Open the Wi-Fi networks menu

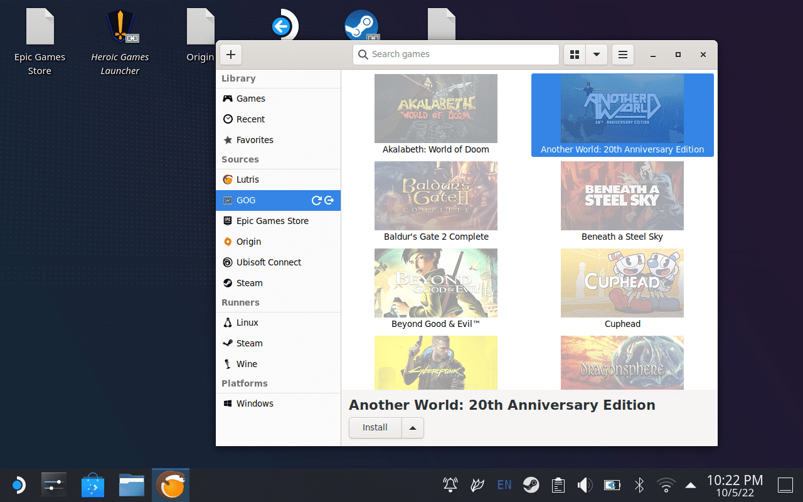666,484
